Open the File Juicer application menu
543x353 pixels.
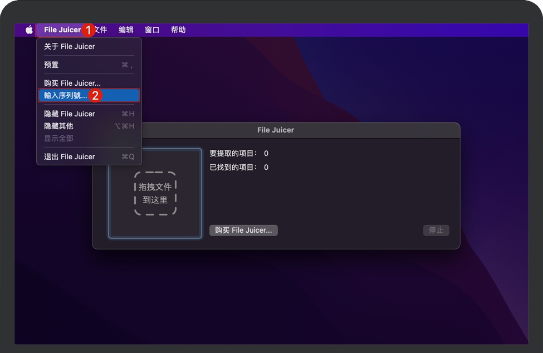[62, 30]
